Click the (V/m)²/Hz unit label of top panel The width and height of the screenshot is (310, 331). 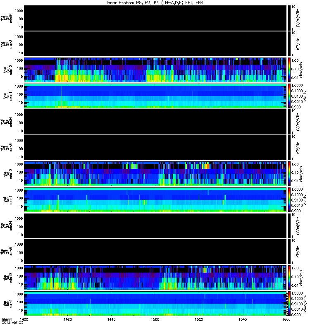tap(298, 18)
